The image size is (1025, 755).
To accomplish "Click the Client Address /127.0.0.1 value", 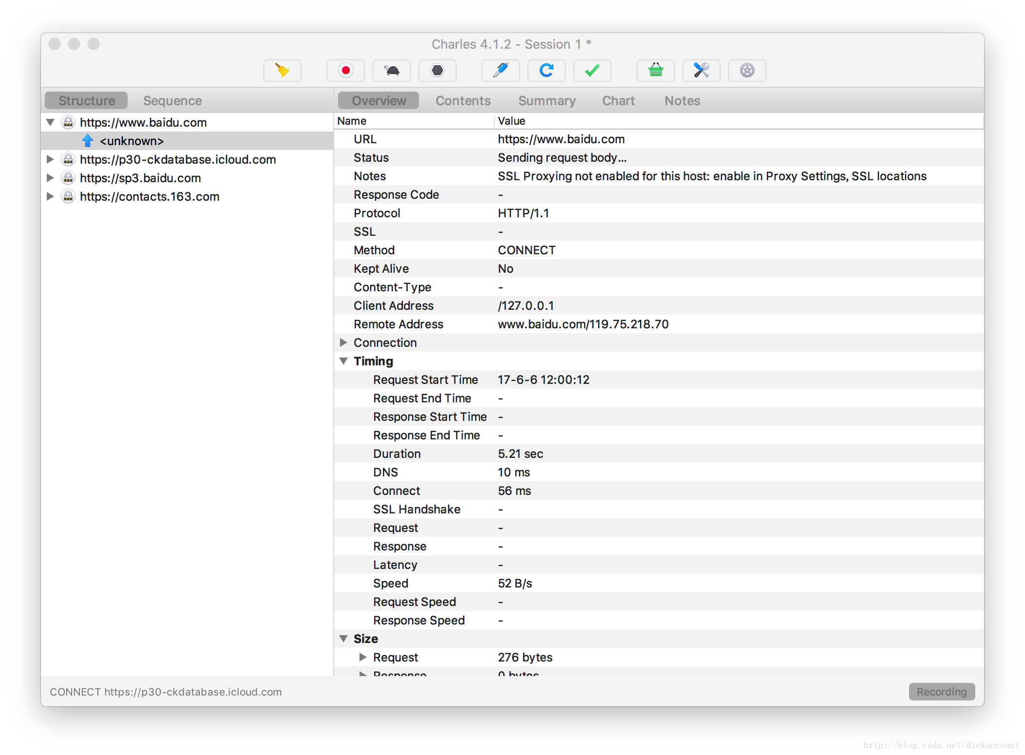I will [x=526, y=305].
